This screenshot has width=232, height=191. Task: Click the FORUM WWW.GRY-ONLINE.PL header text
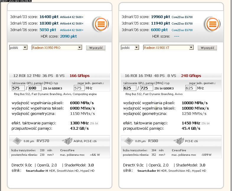pos(16,1)
